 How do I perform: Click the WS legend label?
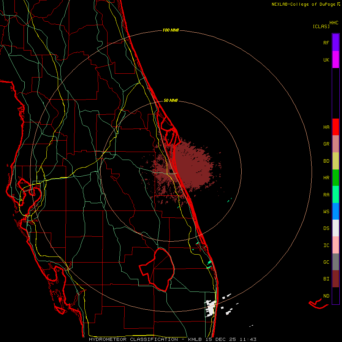point(326,211)
